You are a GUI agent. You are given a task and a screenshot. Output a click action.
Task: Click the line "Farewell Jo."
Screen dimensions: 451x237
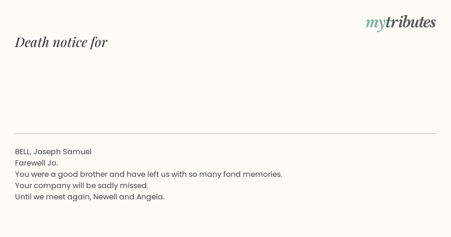point(36,163)
